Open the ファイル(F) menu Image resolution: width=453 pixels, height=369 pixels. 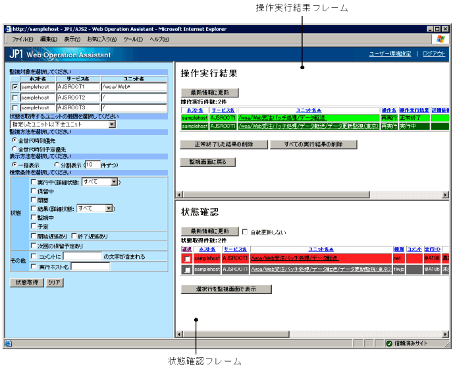pyautogui.click(x=22, y=40)
